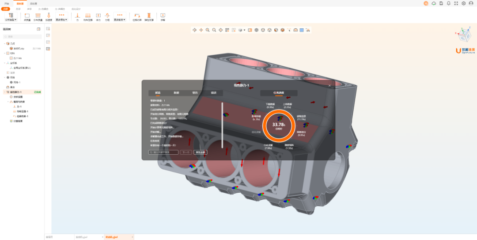477x240 pixels.
Task: Select the uniform pressure load tool
Action: pos(88,15)
